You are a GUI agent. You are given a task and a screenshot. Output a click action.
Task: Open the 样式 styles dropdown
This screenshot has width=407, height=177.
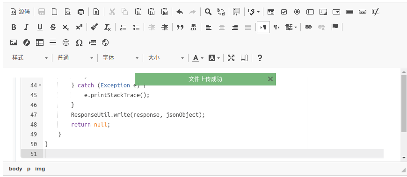[29, 58]
